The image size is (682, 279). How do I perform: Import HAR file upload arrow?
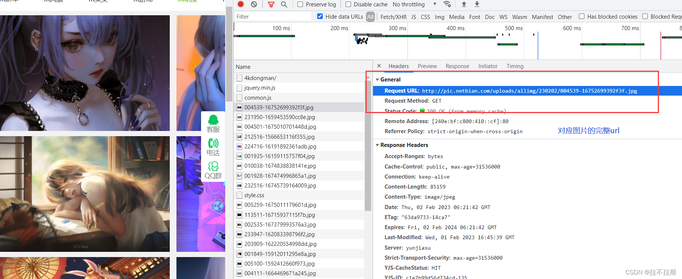464,4
